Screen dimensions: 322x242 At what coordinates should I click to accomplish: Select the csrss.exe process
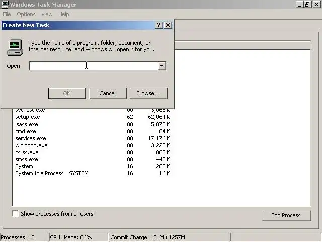pyautogui.click(x=93, y=152)
